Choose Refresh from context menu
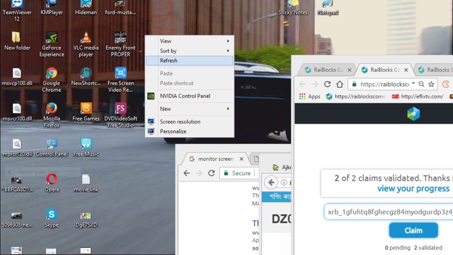This screenshot has height=255, width=453. 189,61
